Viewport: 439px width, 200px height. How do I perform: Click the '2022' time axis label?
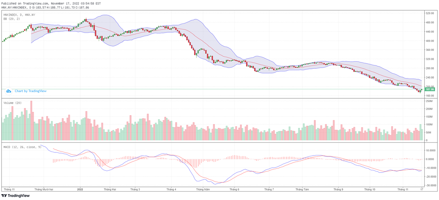click(80, 189)
